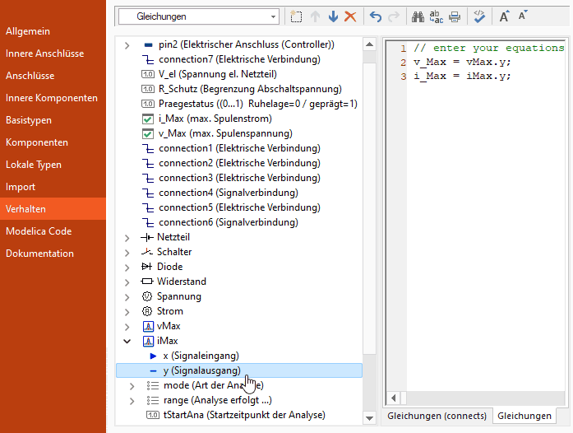Click the find and replace icon

(437, 16)
